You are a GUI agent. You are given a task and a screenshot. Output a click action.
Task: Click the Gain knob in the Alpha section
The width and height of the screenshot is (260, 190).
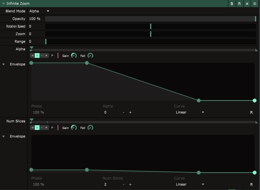pos(74,56)
